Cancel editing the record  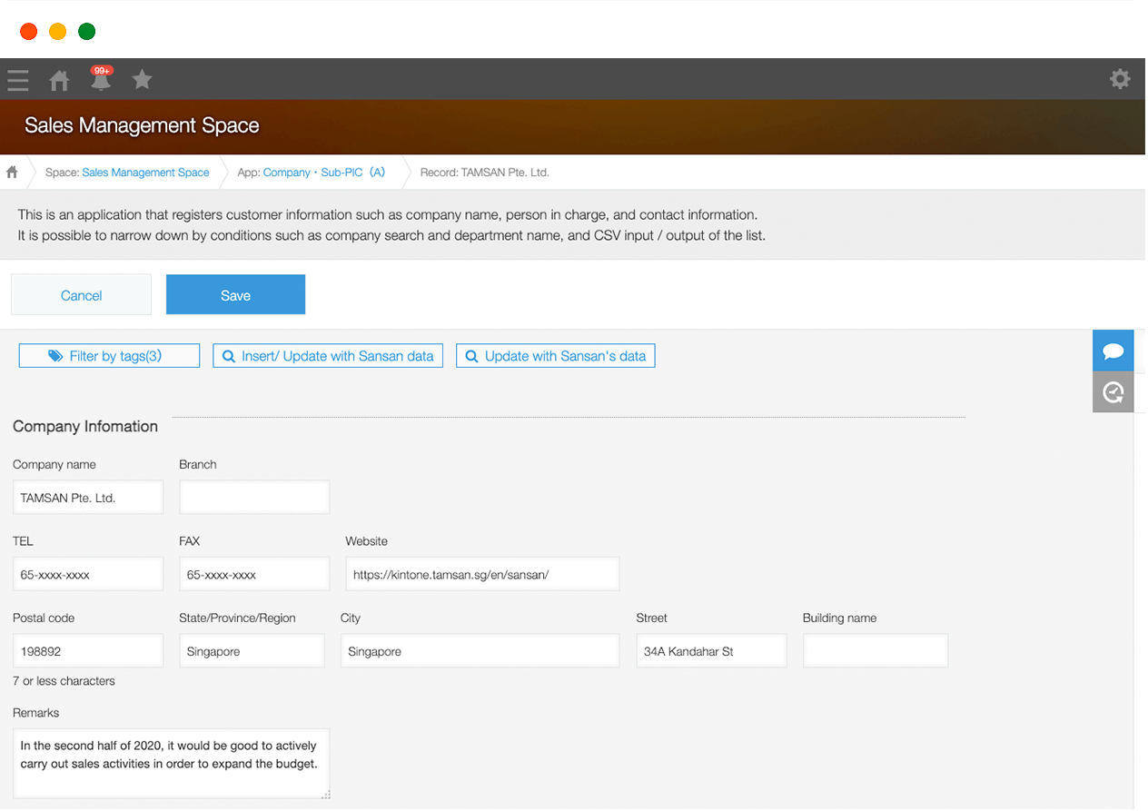coord(81,295)
